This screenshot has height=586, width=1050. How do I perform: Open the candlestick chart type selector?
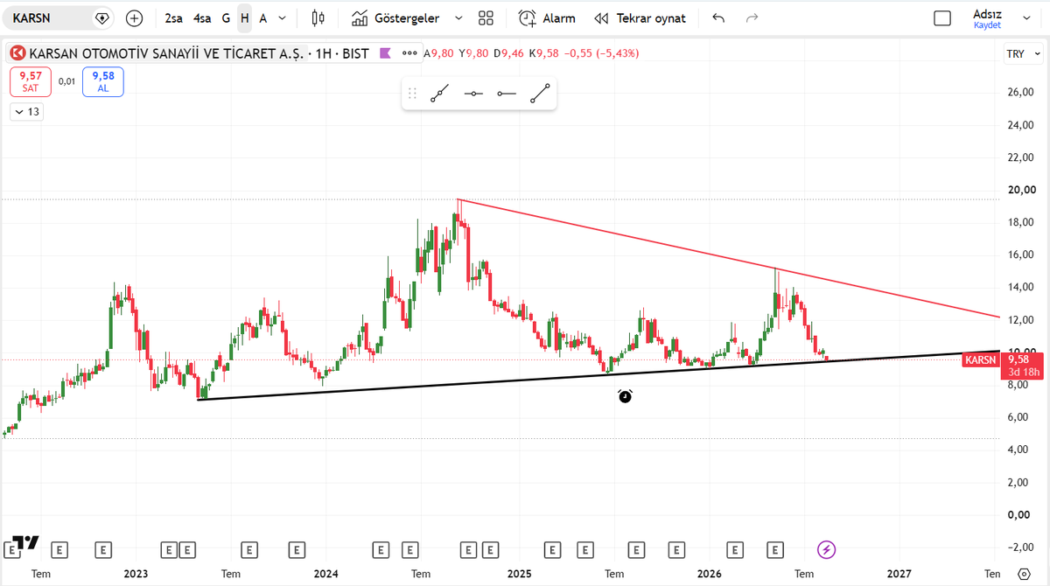(318, 17)
